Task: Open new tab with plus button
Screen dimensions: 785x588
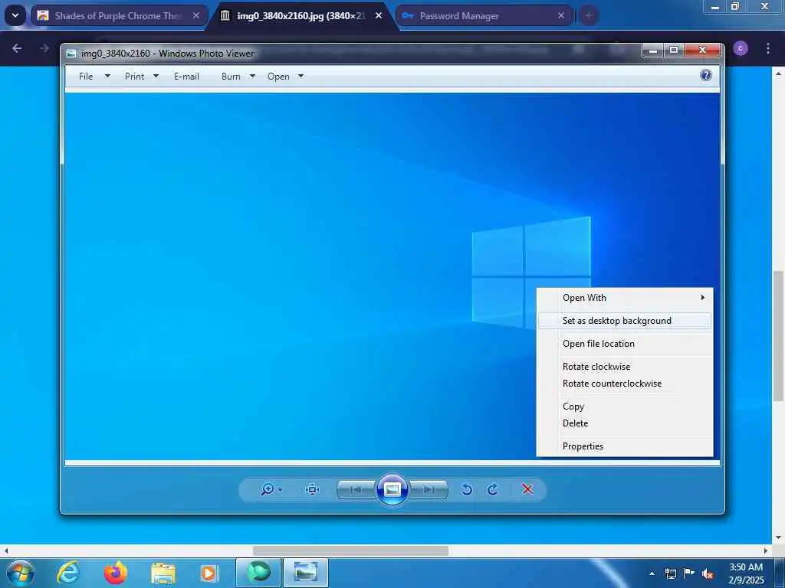Action: [x=589, y=15]
